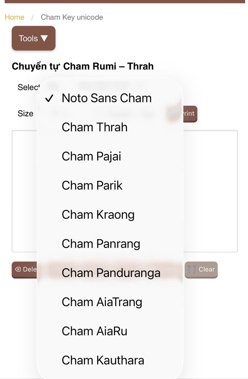Open the Tools dropdown button
248x379 pixels.
33,38
